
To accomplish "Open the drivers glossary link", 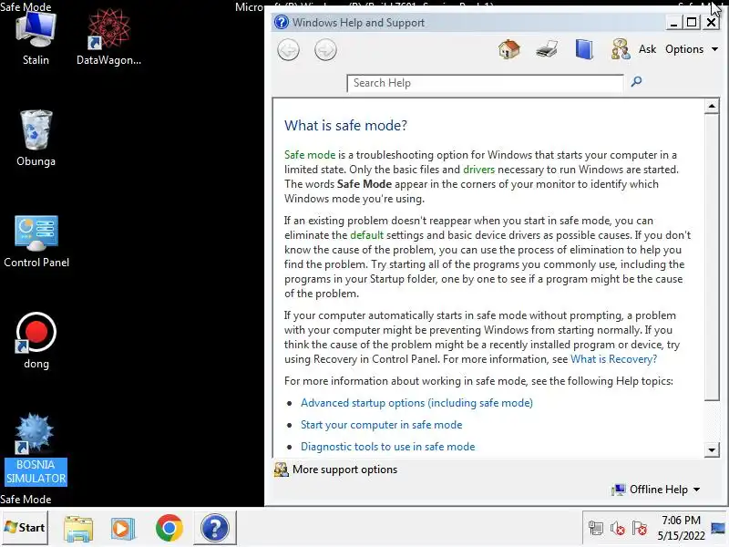I will click(479, 170).
